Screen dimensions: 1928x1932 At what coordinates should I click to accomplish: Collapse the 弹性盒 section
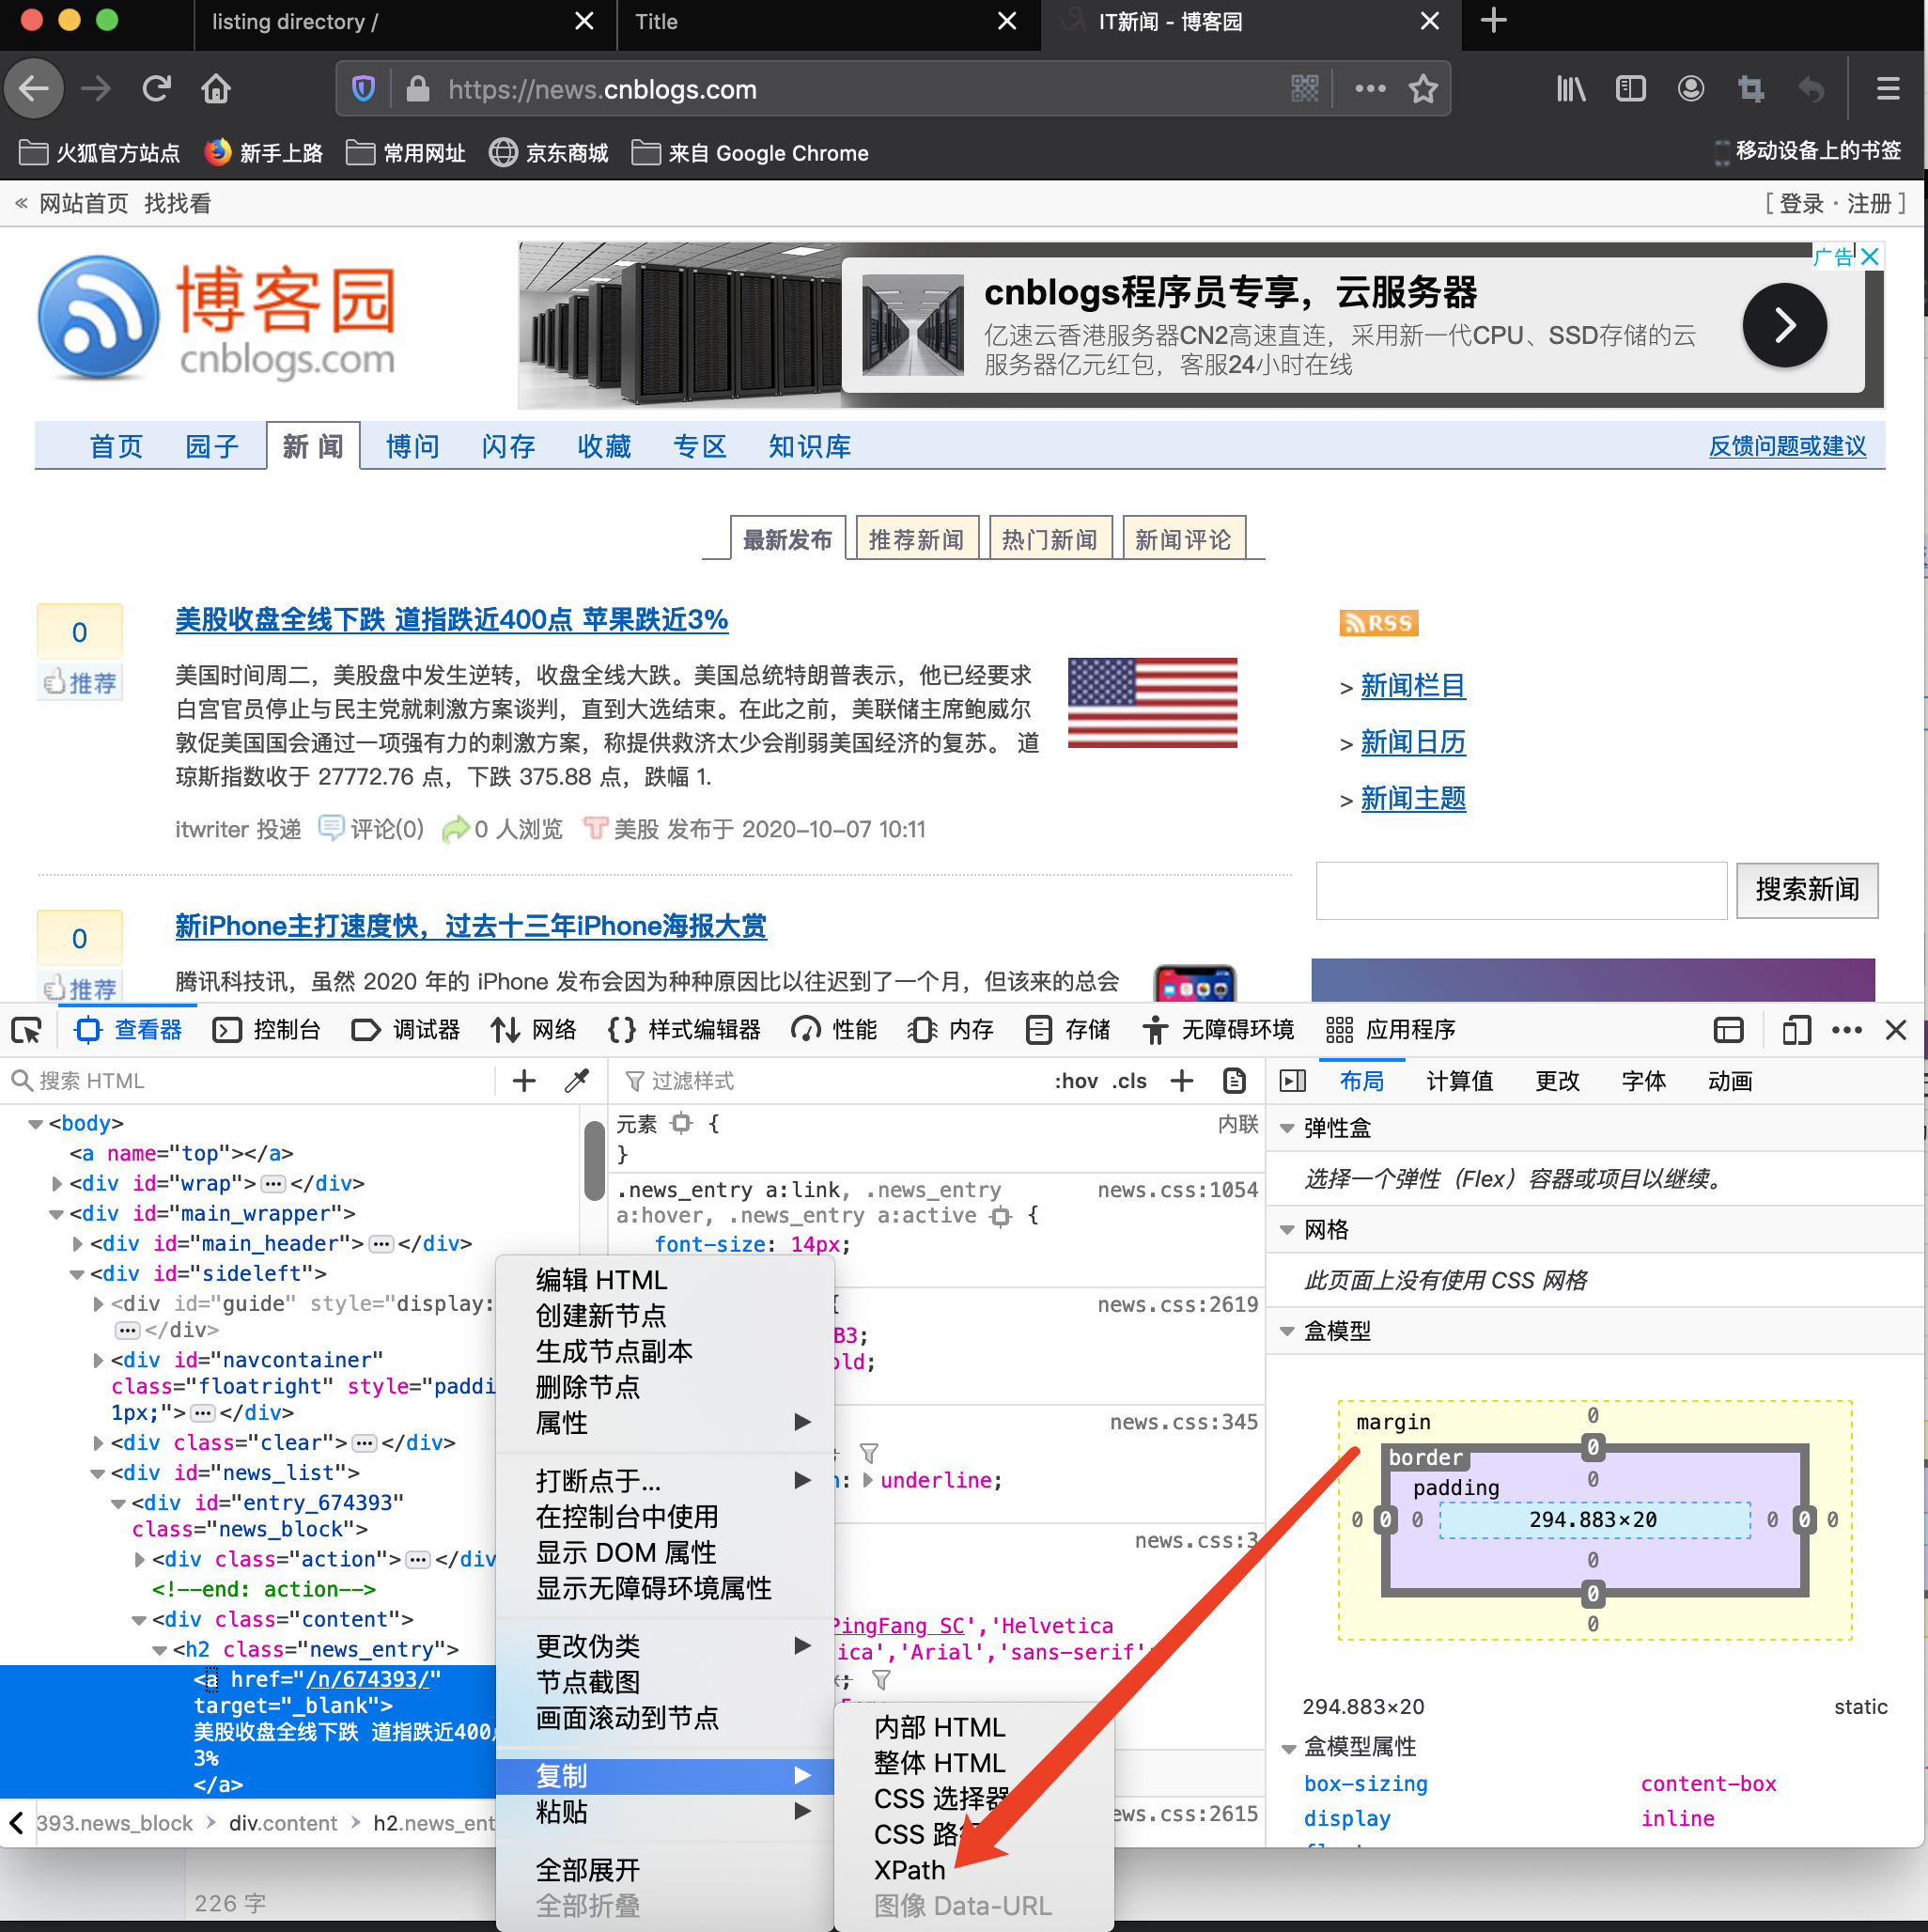tap(1287, 1128)
